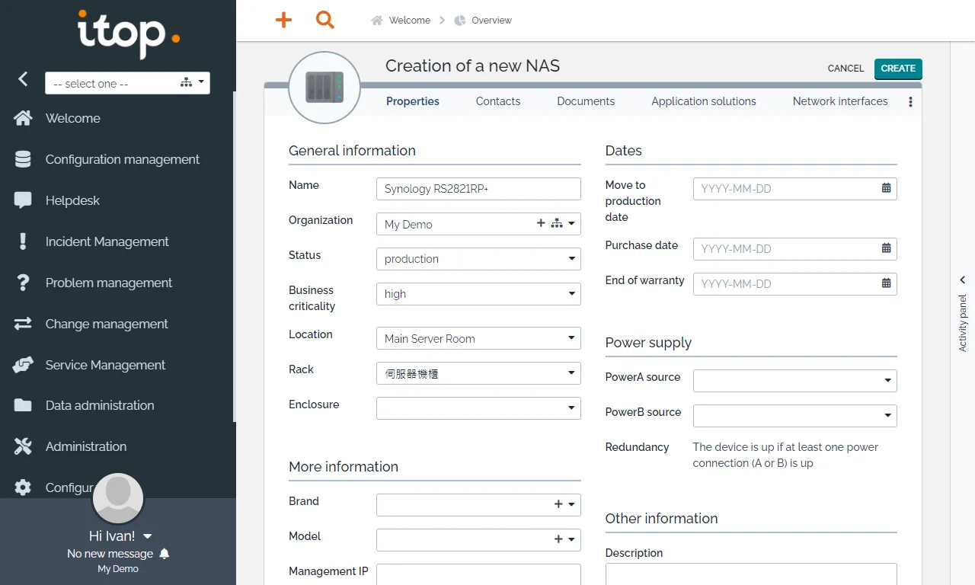This screenshot has height=585, width=975.
Task: Click the plus icon in the Brand field
Action: 558,504
